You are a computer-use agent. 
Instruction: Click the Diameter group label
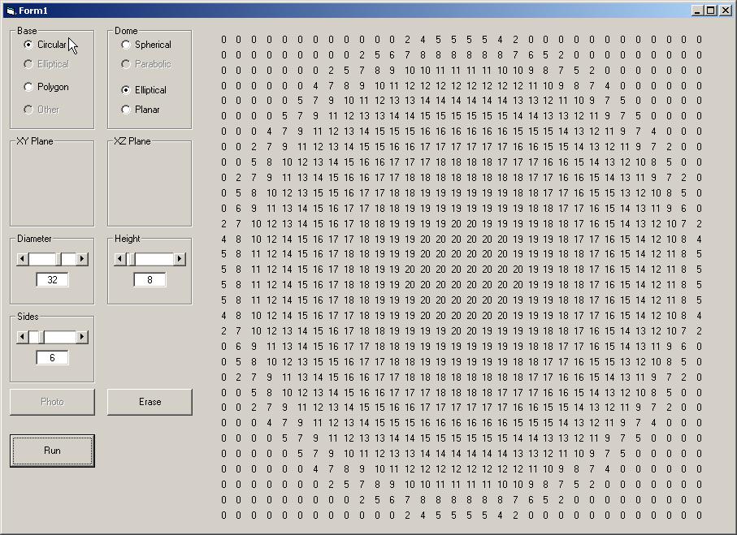click(34, 239)
